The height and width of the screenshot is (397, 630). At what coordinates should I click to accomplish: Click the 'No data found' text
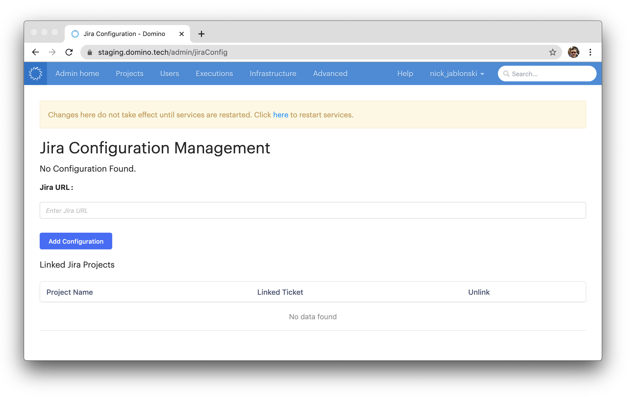(313, 317)
